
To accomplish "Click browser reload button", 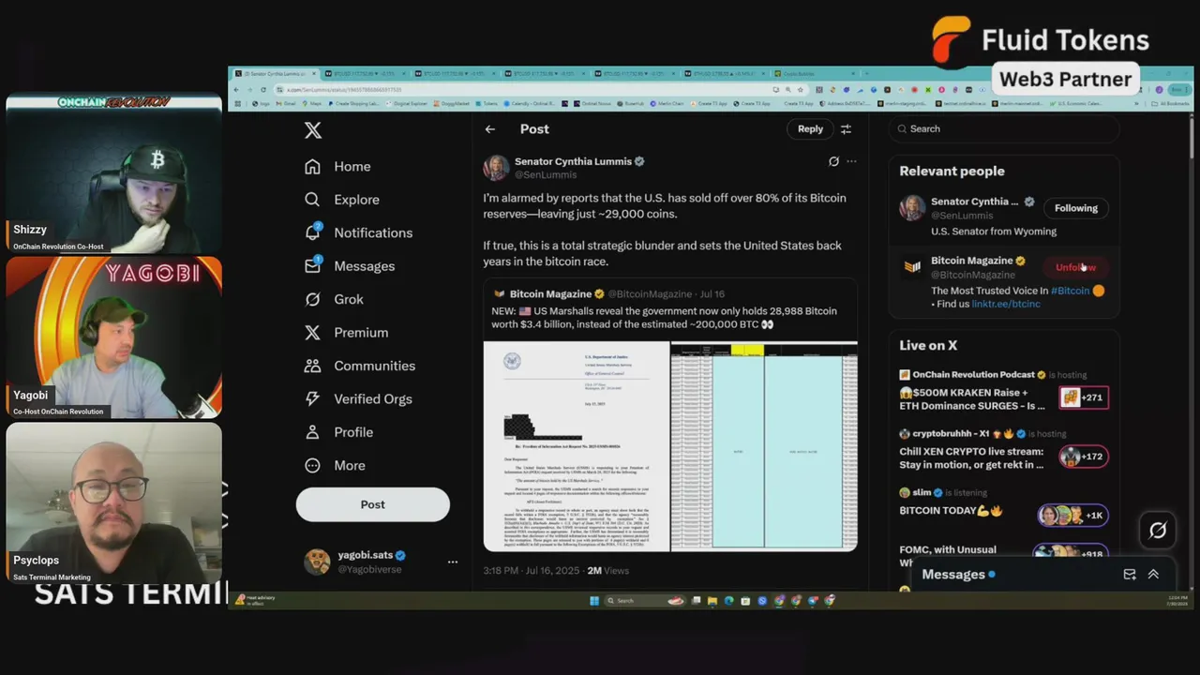I will [x=263, y=89].
